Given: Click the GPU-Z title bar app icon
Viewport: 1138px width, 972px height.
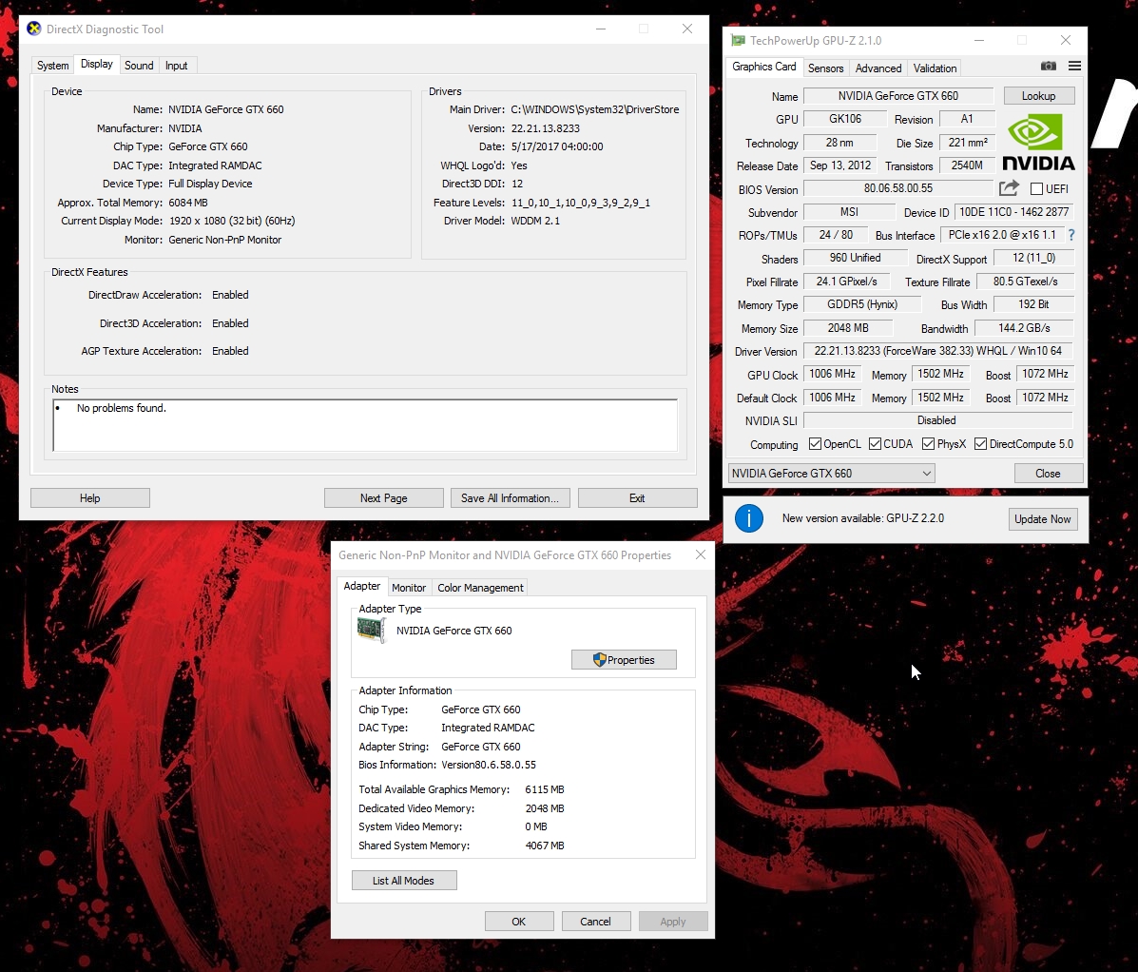Looking at the screenshot, I should (738, 41).
